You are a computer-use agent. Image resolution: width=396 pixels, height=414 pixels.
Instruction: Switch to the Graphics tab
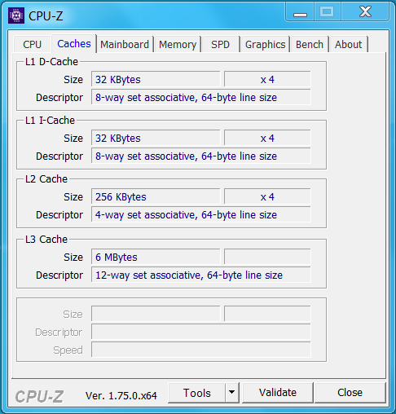(x=265, y=44)
